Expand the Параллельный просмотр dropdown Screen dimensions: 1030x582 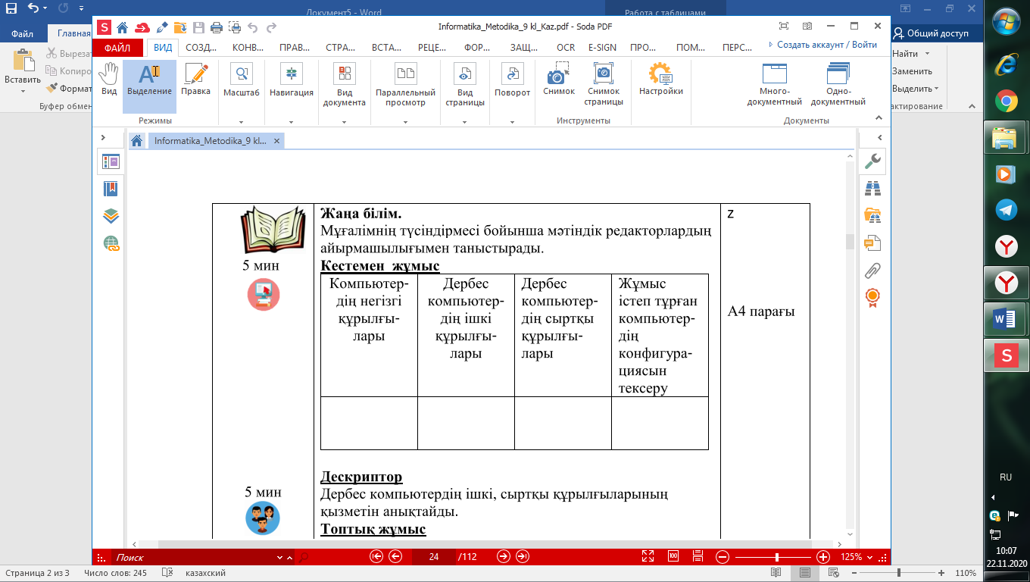406,94
